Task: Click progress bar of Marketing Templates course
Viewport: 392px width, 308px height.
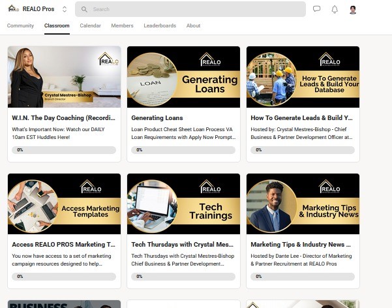Action: [64, 277]
